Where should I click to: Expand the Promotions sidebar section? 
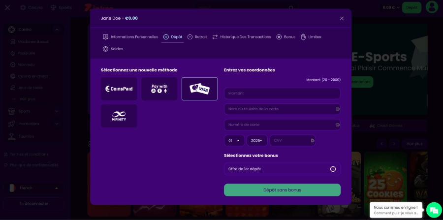[57, 124]
